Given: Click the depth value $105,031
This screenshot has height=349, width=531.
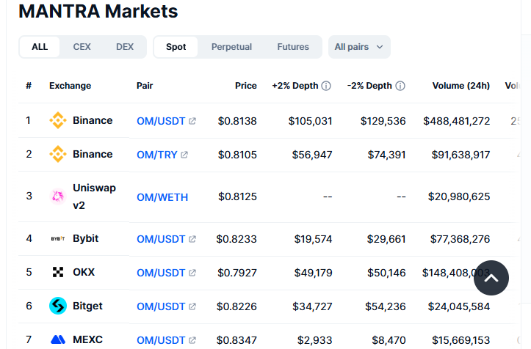Looking at the screenshot, I should 310,121.
